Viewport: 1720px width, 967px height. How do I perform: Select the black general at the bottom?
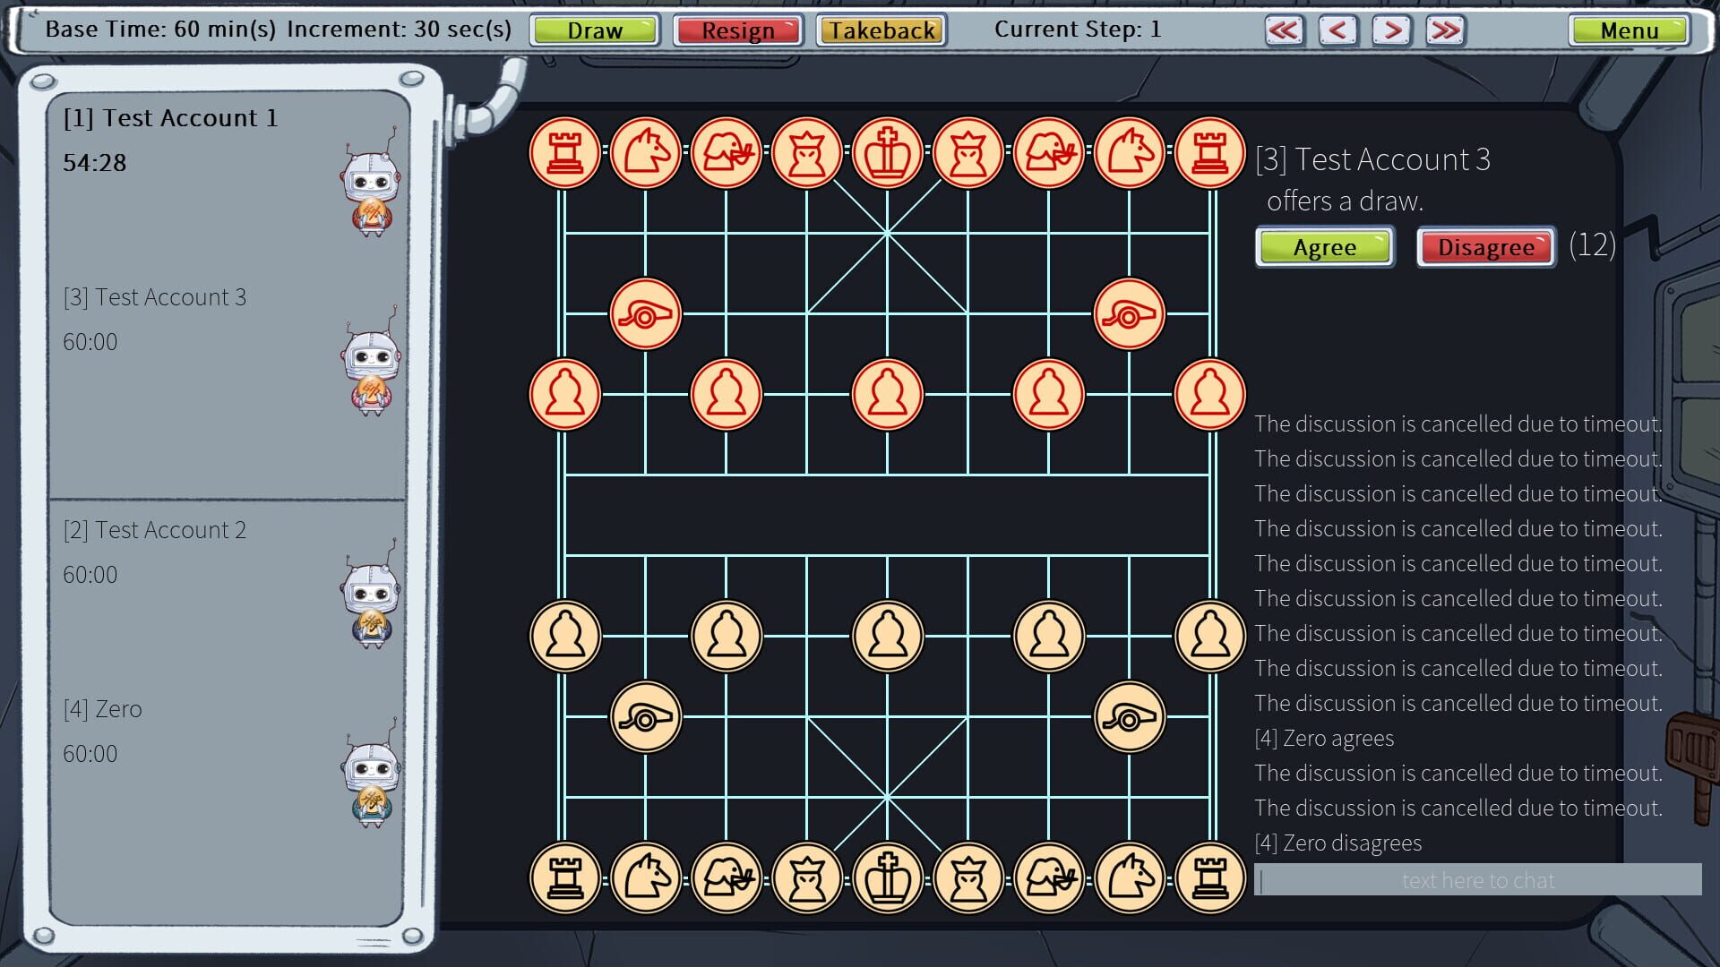(x=888, y=878)
